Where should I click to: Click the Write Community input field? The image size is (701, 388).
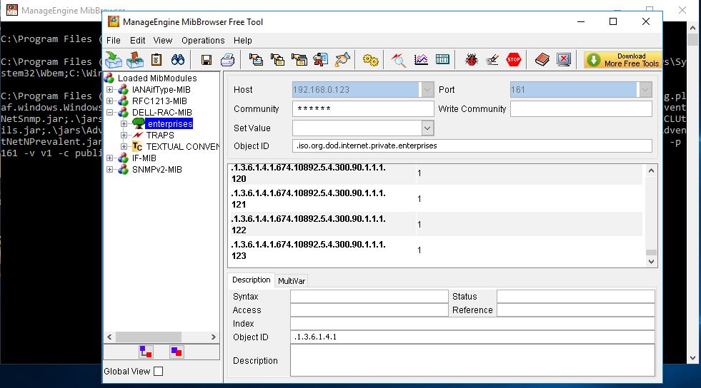(x=581, y=109)
